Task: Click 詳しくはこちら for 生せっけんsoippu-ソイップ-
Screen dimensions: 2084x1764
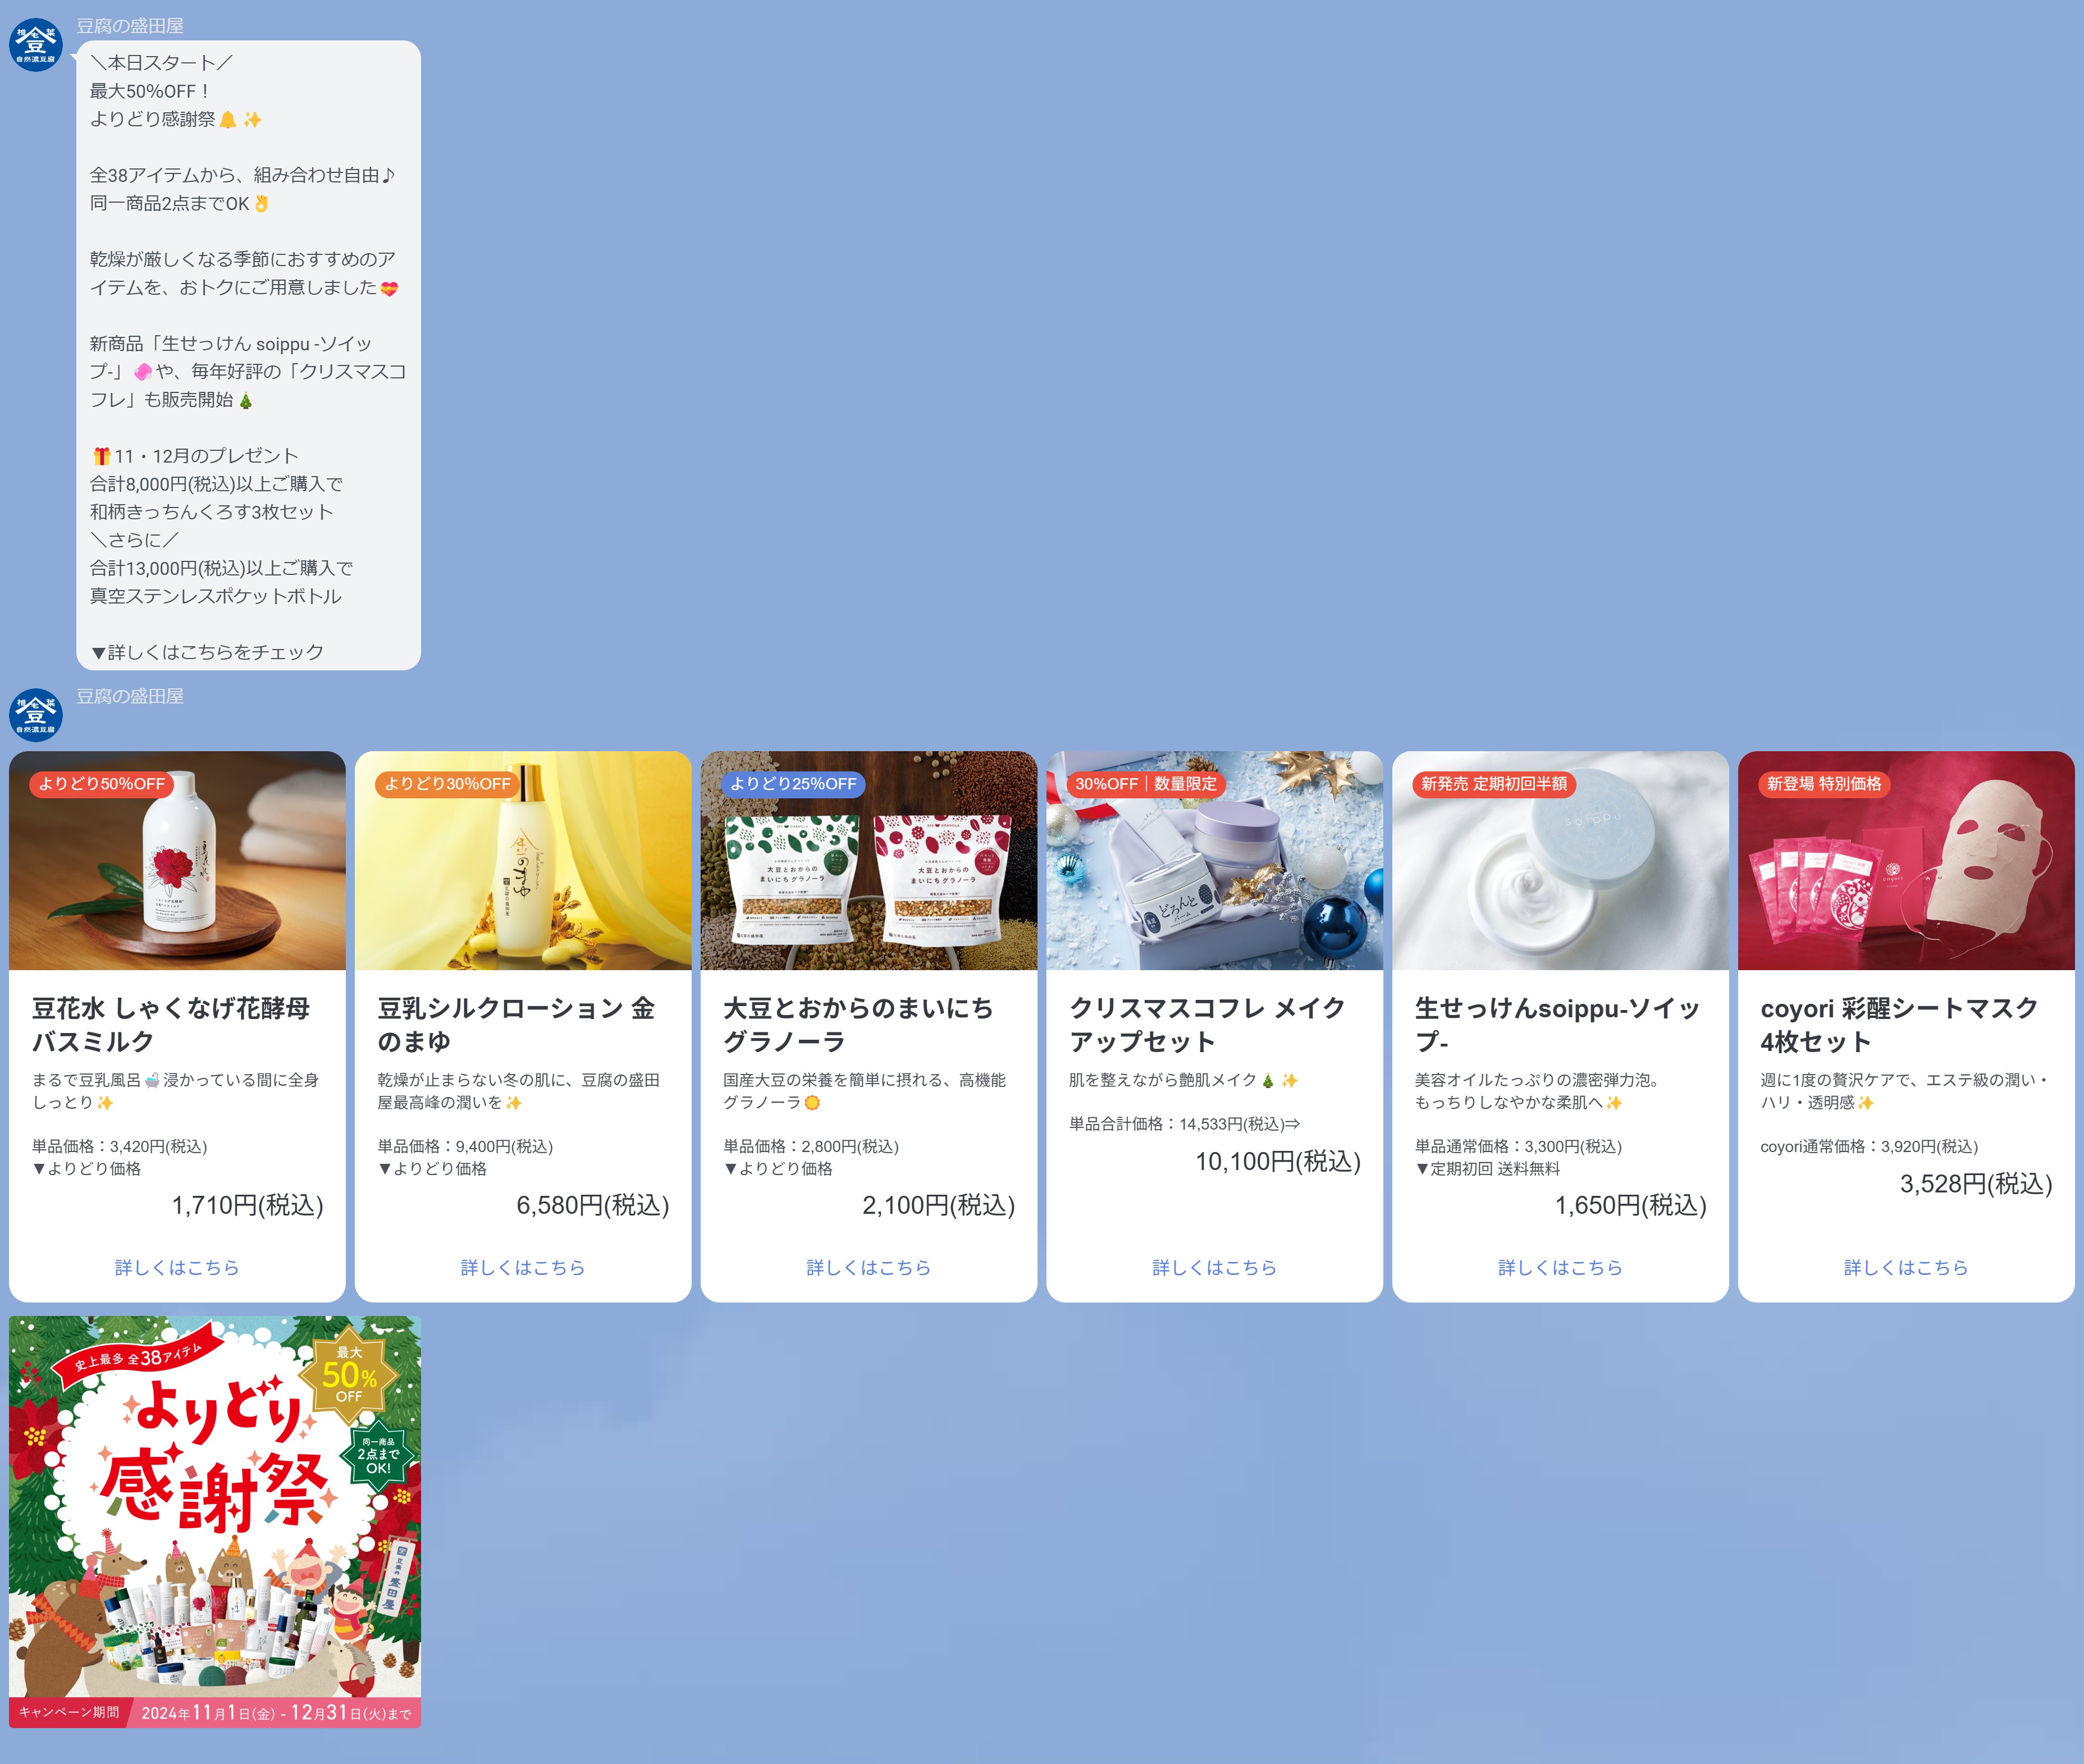Action: coord(1560,1267)
